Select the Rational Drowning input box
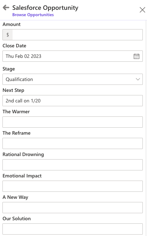The width and height of the screenshot is (147, 236). [x=73, y=165]
